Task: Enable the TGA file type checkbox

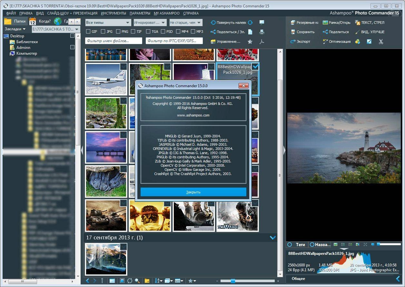Action: point(148,32)
